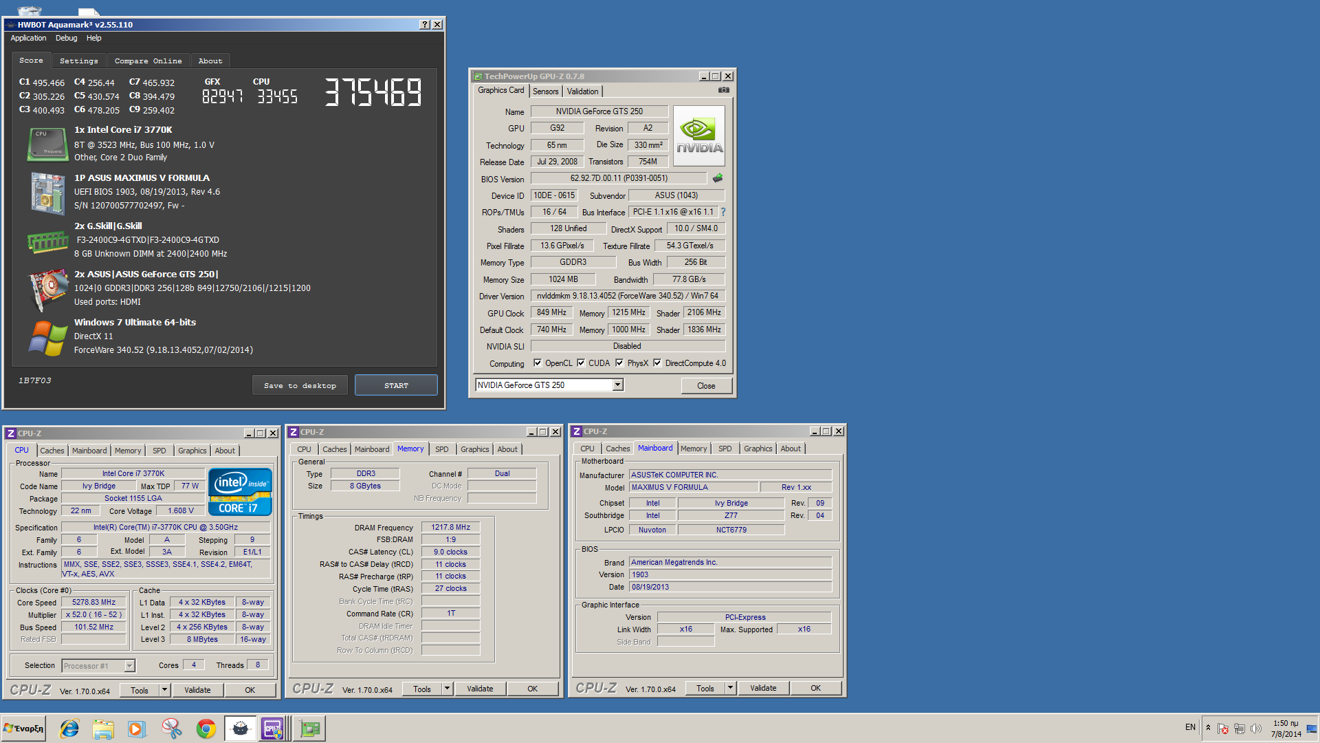Show hidden tray icons arrow
This screenshot has width=1320, height=743.
pos(1208,728)
